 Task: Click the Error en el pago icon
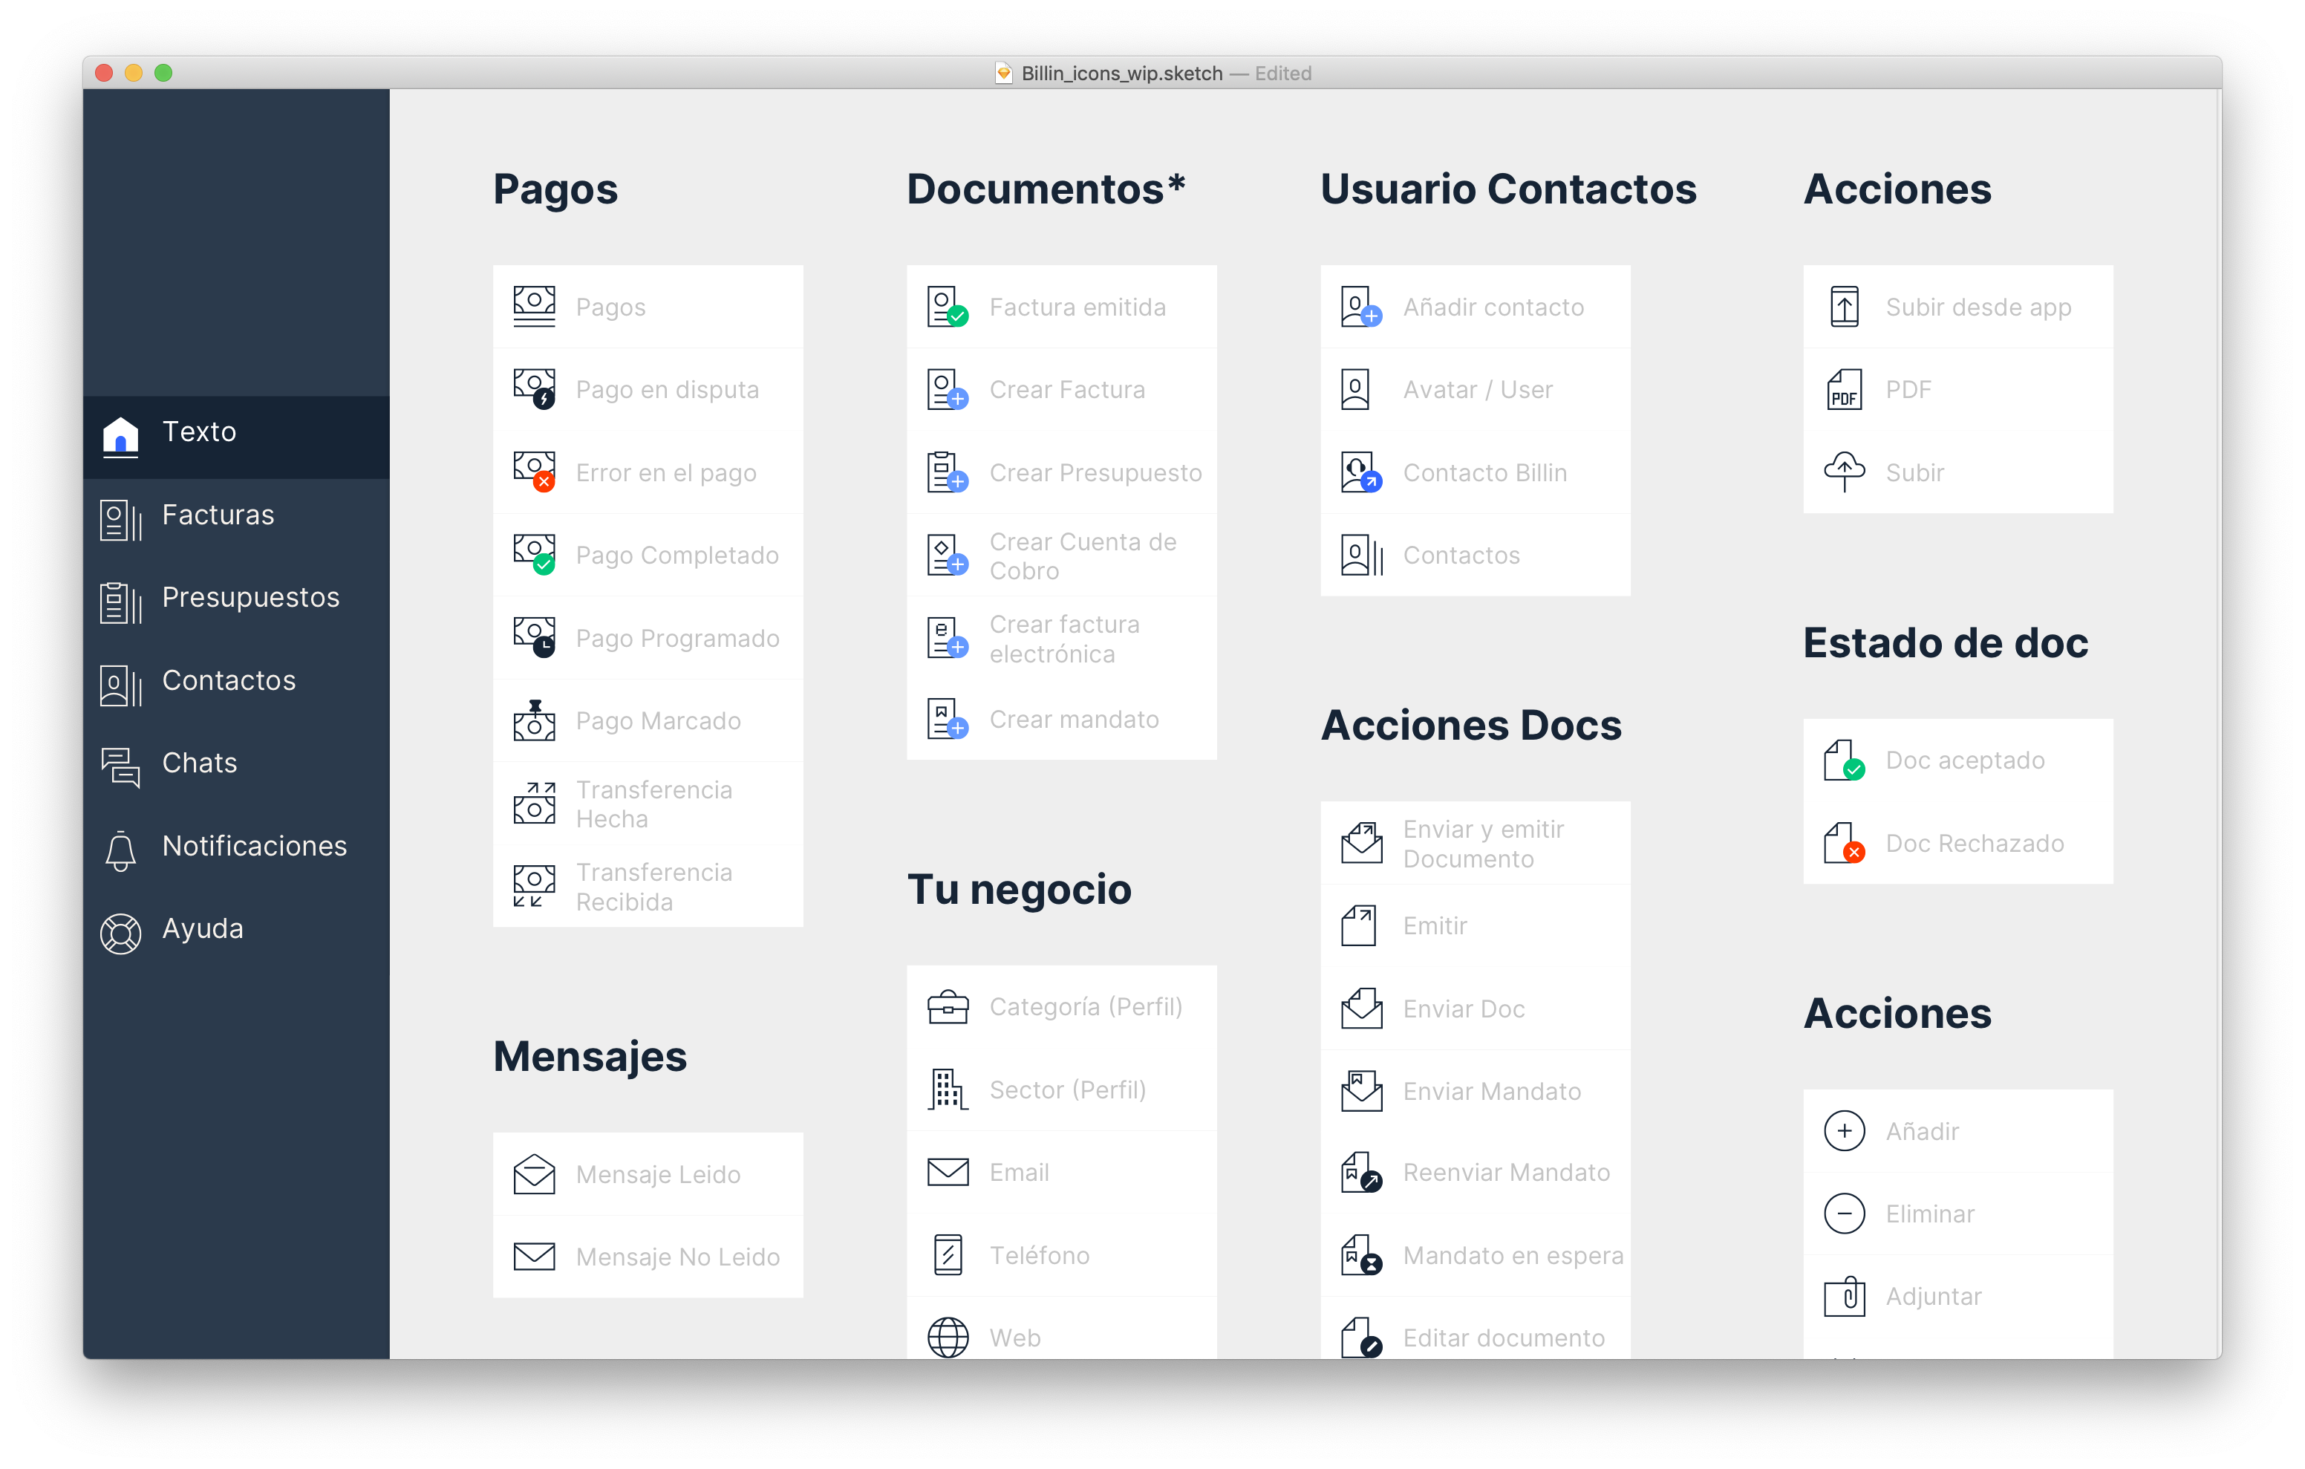(534, 471)
